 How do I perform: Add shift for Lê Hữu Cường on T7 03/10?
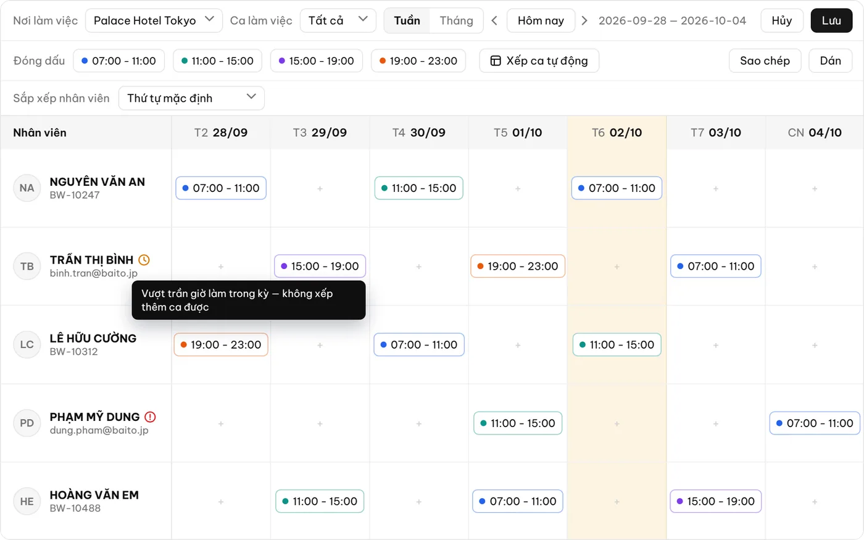[x=716, y=346]
